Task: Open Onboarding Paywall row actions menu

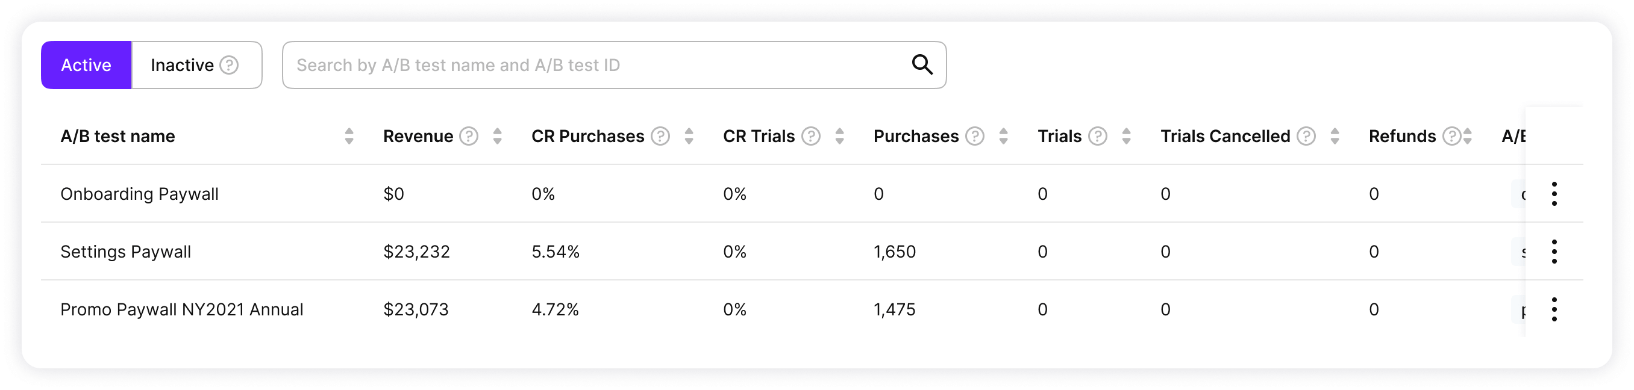Action: [1554, 194]
